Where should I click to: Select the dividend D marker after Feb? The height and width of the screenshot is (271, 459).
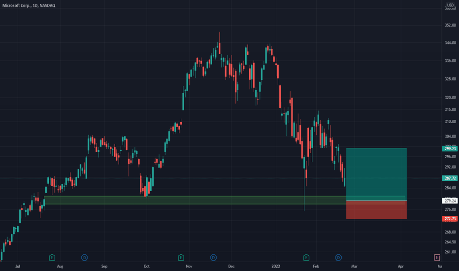point(338,258)
